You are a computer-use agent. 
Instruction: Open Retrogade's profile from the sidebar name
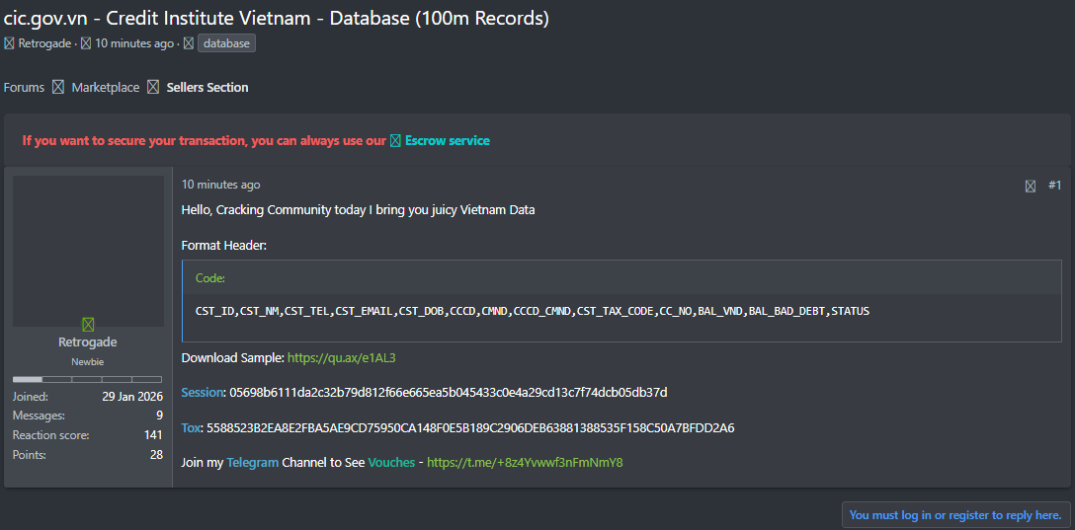(x=88, y=342)
